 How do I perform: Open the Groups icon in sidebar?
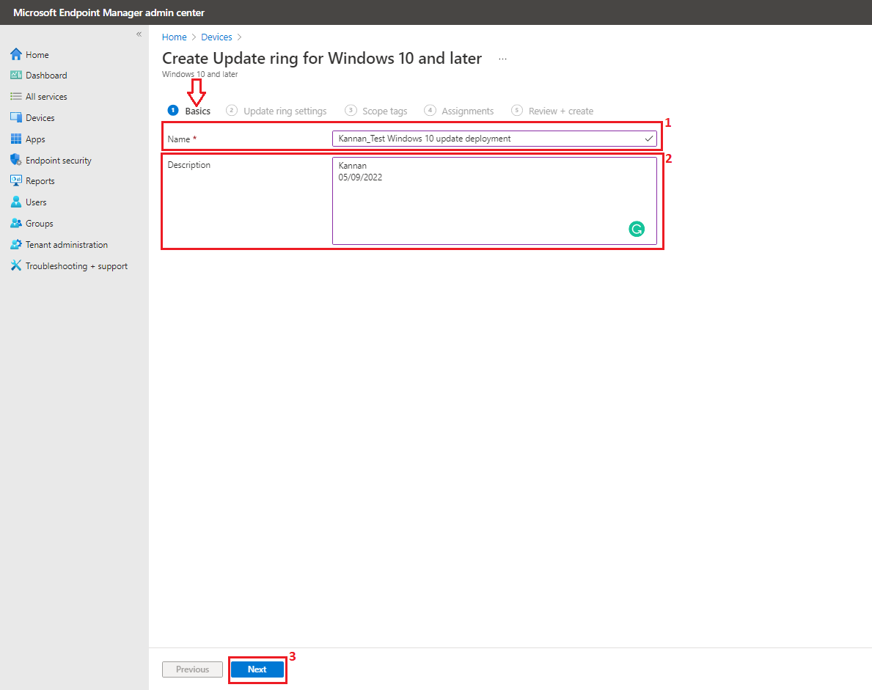(16, 224)
